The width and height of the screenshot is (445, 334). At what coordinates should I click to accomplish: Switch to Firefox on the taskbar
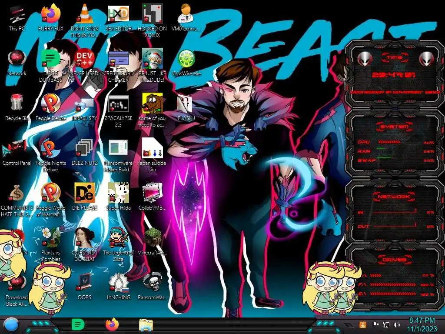coord(112,324)
